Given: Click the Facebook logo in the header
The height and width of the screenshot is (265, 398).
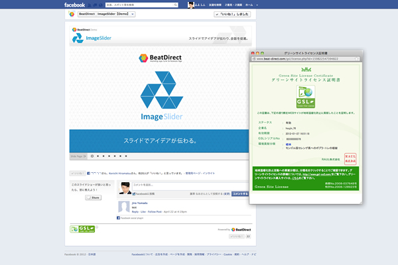Looking at the screenshot, I should coord(74,5).
